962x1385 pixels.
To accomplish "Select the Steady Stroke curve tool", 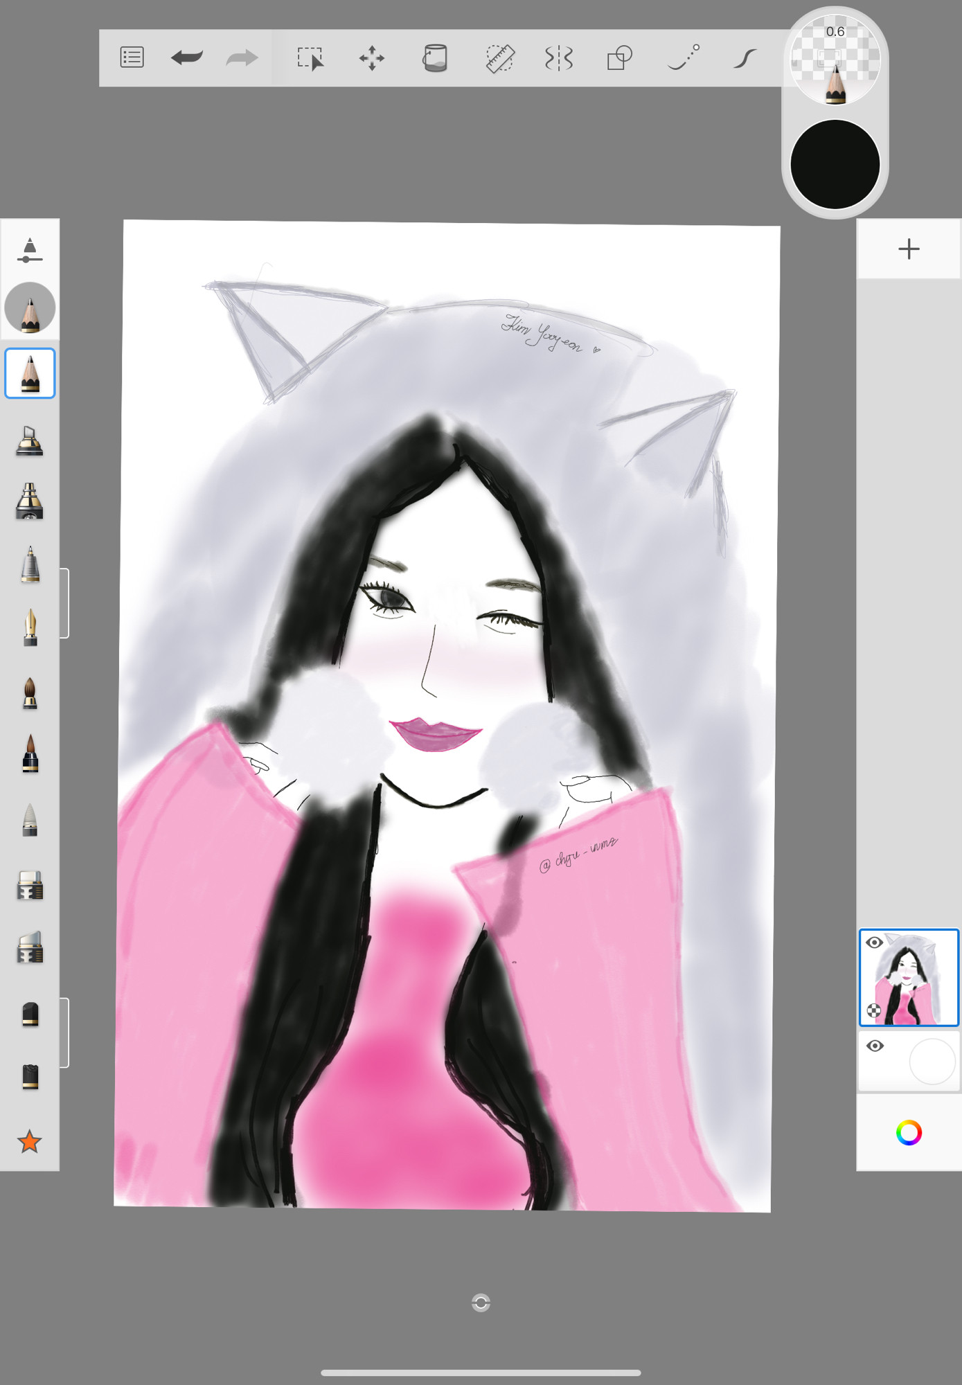I will point(745,58).
